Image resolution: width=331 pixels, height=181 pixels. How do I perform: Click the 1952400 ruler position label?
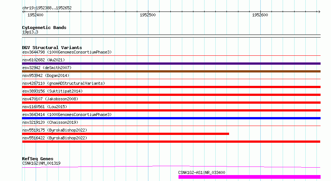35,15
